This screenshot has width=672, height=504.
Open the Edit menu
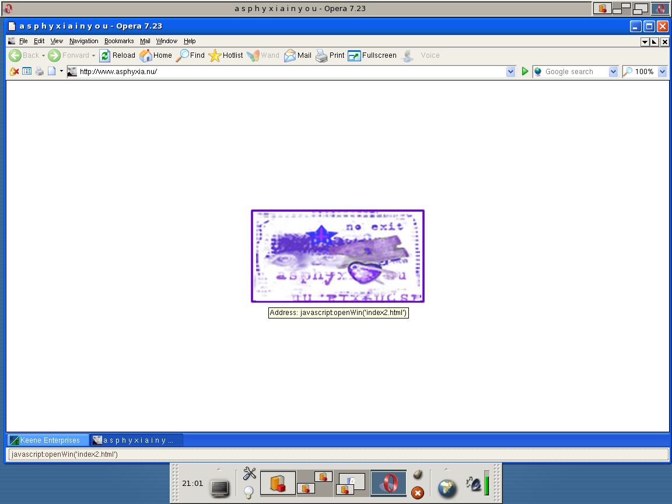pos(39,41)
